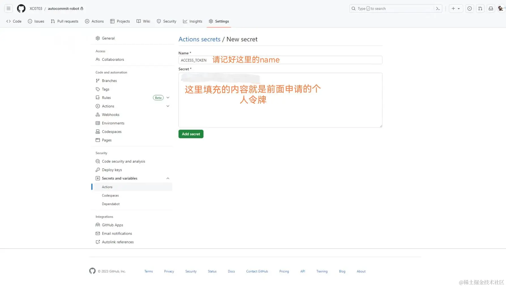Switch to the Security repository tab
This screenshot has height=287, width=506.
pos(166,21)
